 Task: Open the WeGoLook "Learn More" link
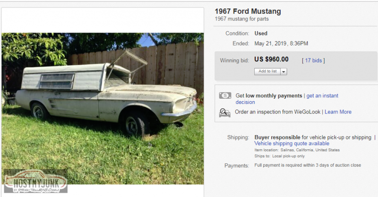338,112
